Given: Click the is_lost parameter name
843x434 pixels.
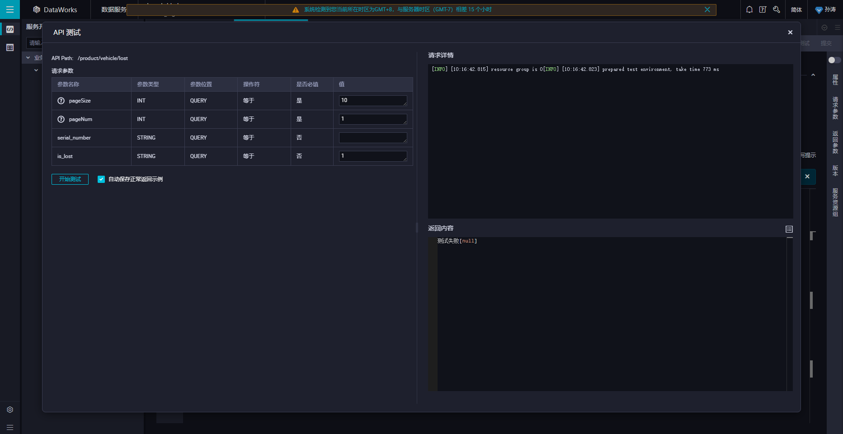Looking at the screenshot, I should click(x=65, y=156).
